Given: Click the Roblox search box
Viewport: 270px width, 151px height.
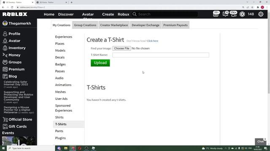Looking at the screenshot, I should (x=165, y=14).
